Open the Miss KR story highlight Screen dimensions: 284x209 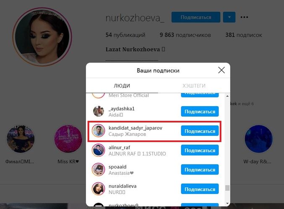[x=68, y=139]
